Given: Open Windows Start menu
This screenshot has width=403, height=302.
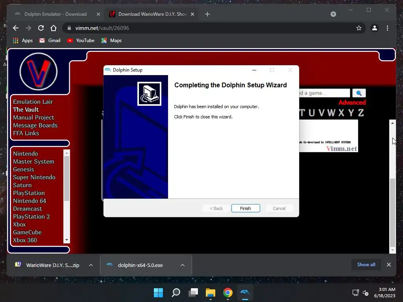Looking at the screenshot, I should [158, 293].
